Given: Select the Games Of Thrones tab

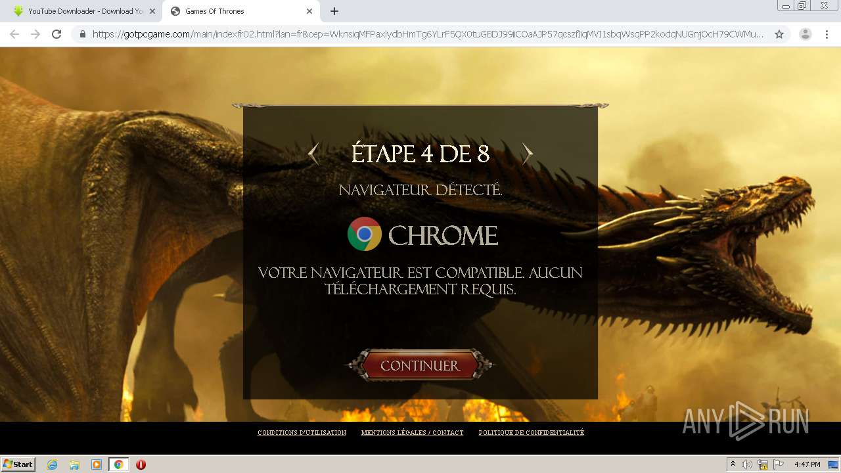Looking at the screenshot, I should click(240, 11).
